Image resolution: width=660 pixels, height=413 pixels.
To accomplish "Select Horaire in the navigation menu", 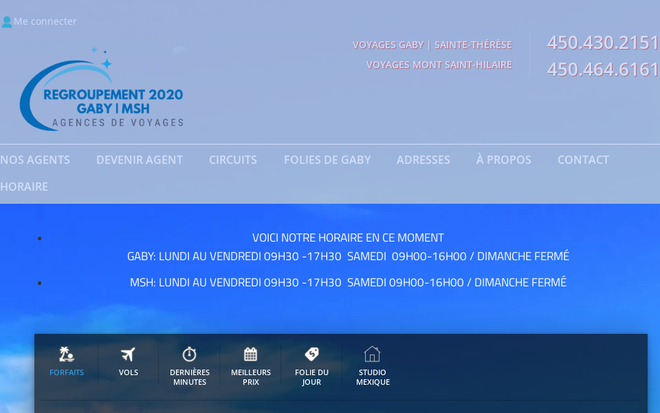I will coord(24,187).
